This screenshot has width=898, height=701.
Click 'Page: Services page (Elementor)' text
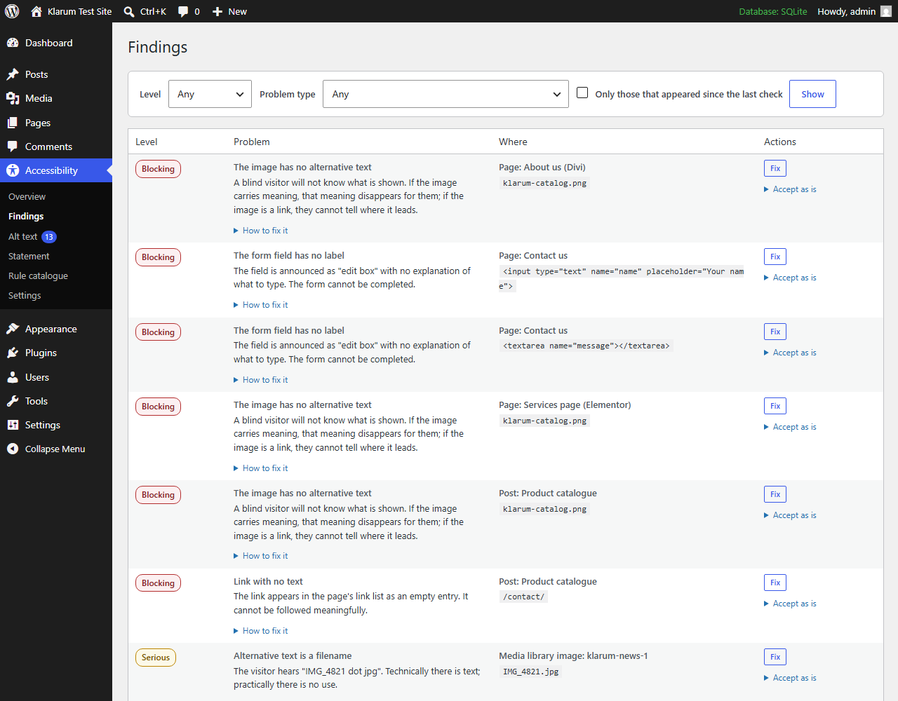pos(565,405)
